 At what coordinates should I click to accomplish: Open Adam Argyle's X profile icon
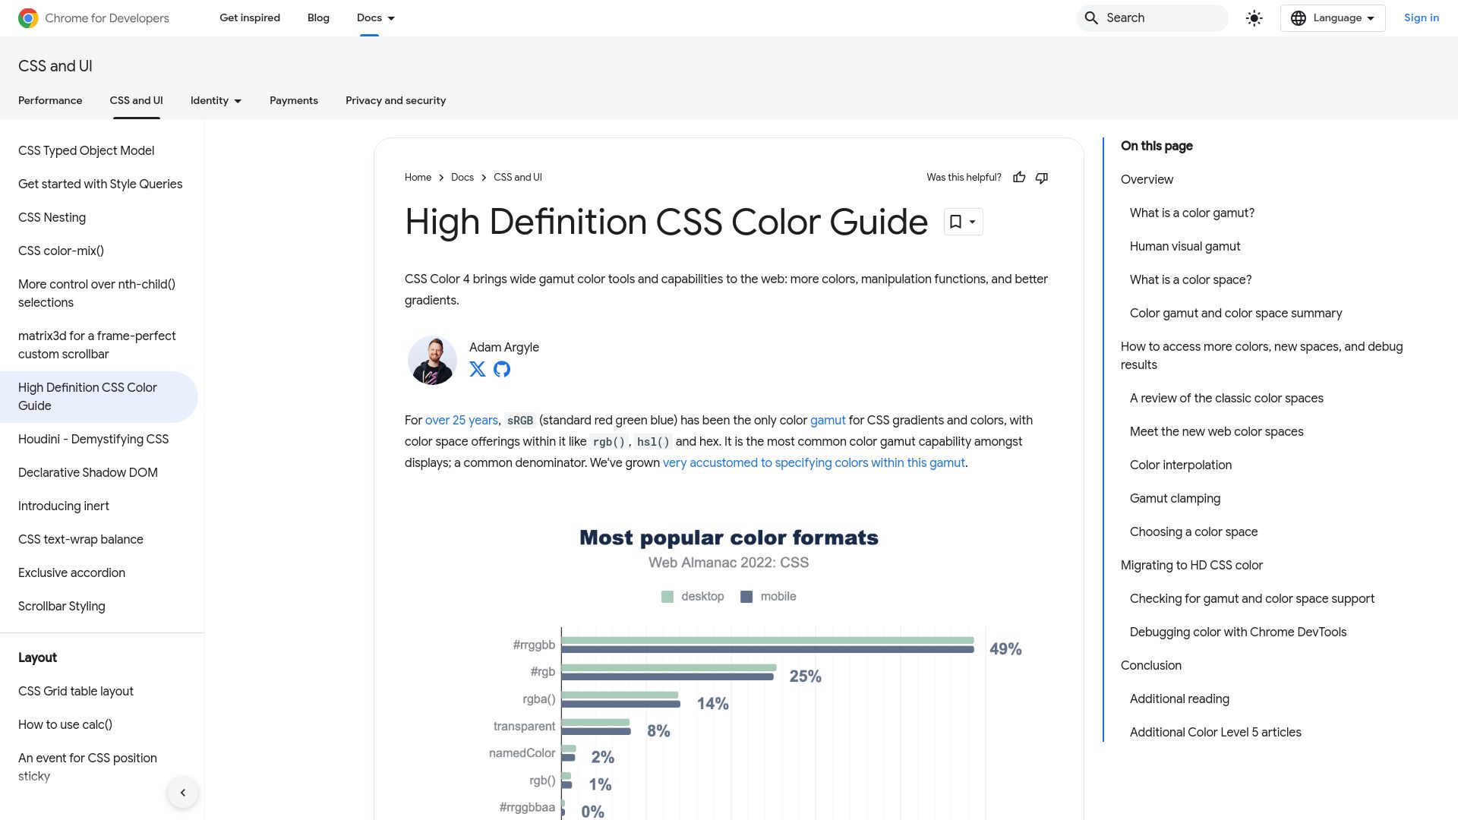click(x=478, y=369)
